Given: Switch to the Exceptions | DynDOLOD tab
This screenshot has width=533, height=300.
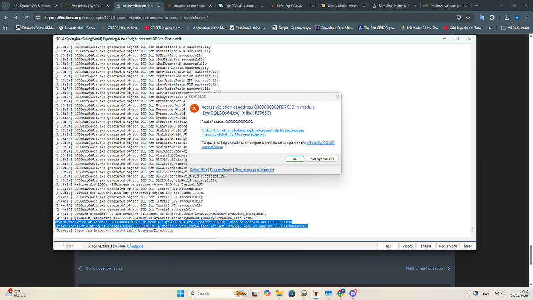Looking at the screenshot, I should tap(86, 6).
